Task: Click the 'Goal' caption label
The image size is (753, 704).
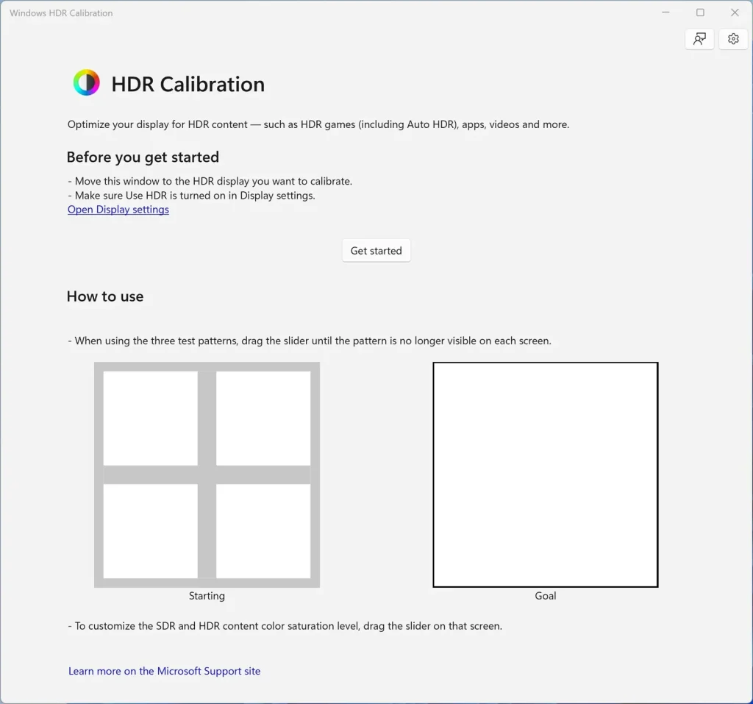Action: 546,596
